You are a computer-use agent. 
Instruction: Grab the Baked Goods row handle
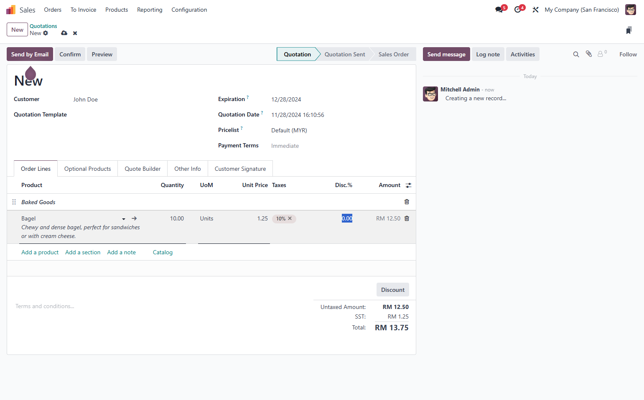14,202
